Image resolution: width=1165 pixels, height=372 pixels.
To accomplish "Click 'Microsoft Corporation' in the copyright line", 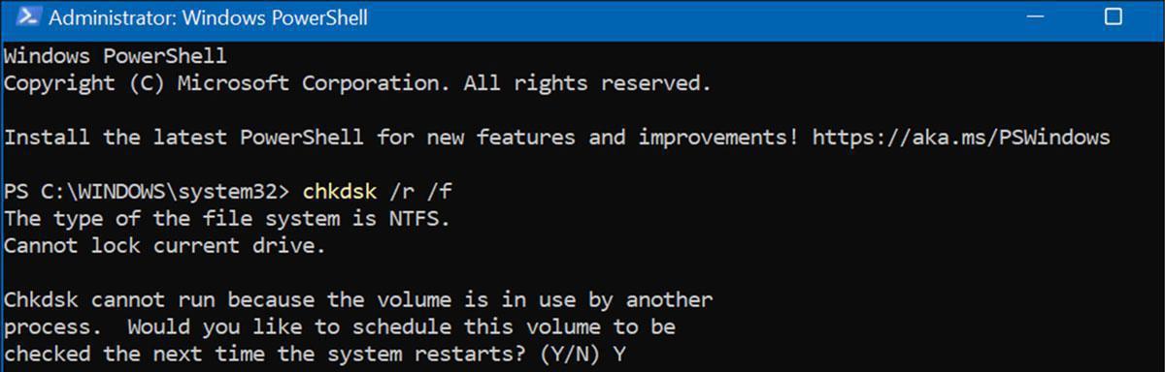I will [x=314, y=83].
